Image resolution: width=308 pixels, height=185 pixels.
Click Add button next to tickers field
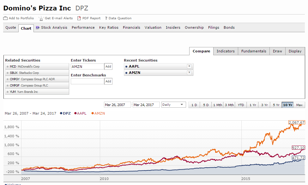tap(108, 66)
